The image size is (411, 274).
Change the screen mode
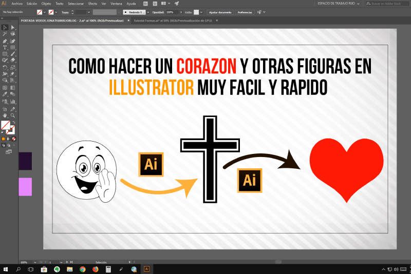coord(9,152)
